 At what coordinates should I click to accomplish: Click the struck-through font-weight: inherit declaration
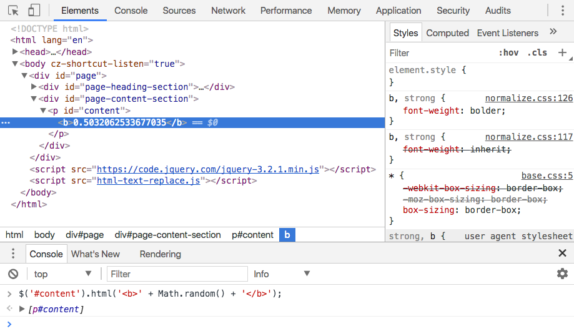(457, 149)
